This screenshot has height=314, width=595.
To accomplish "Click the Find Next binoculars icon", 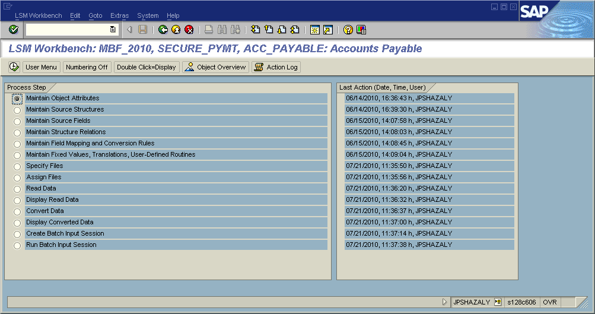I will click(236, 30).
